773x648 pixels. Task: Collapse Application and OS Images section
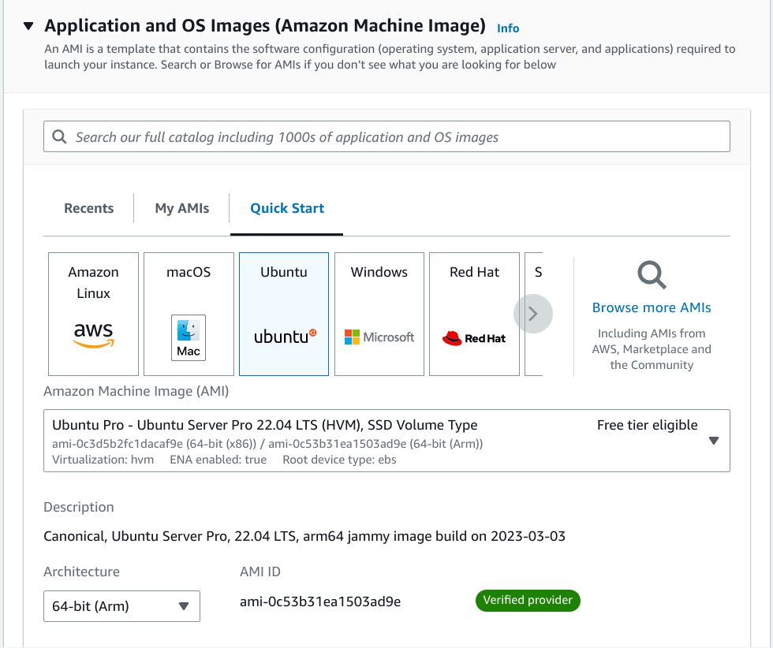click(28, 26)
